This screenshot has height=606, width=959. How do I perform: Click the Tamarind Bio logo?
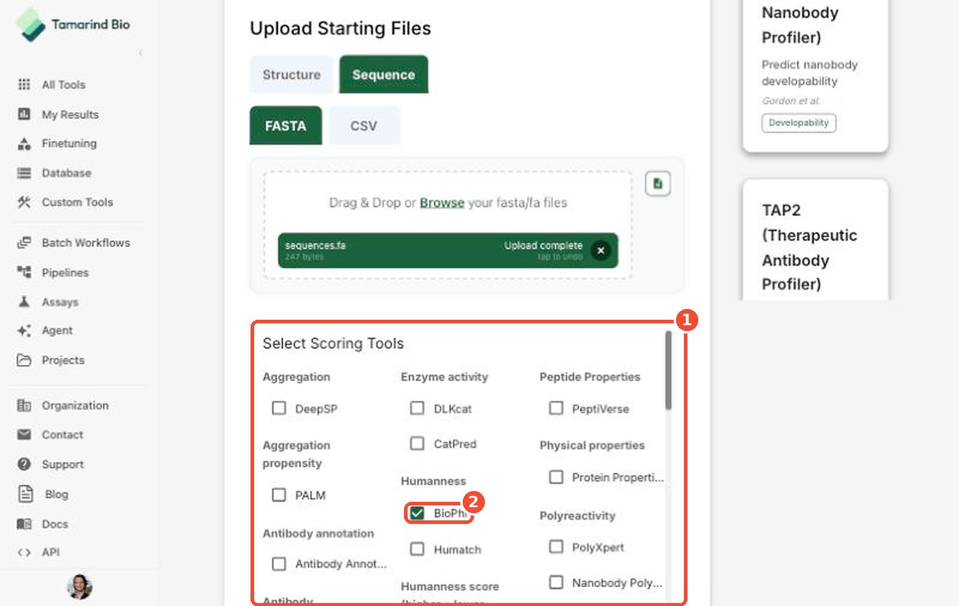[73, 25]
